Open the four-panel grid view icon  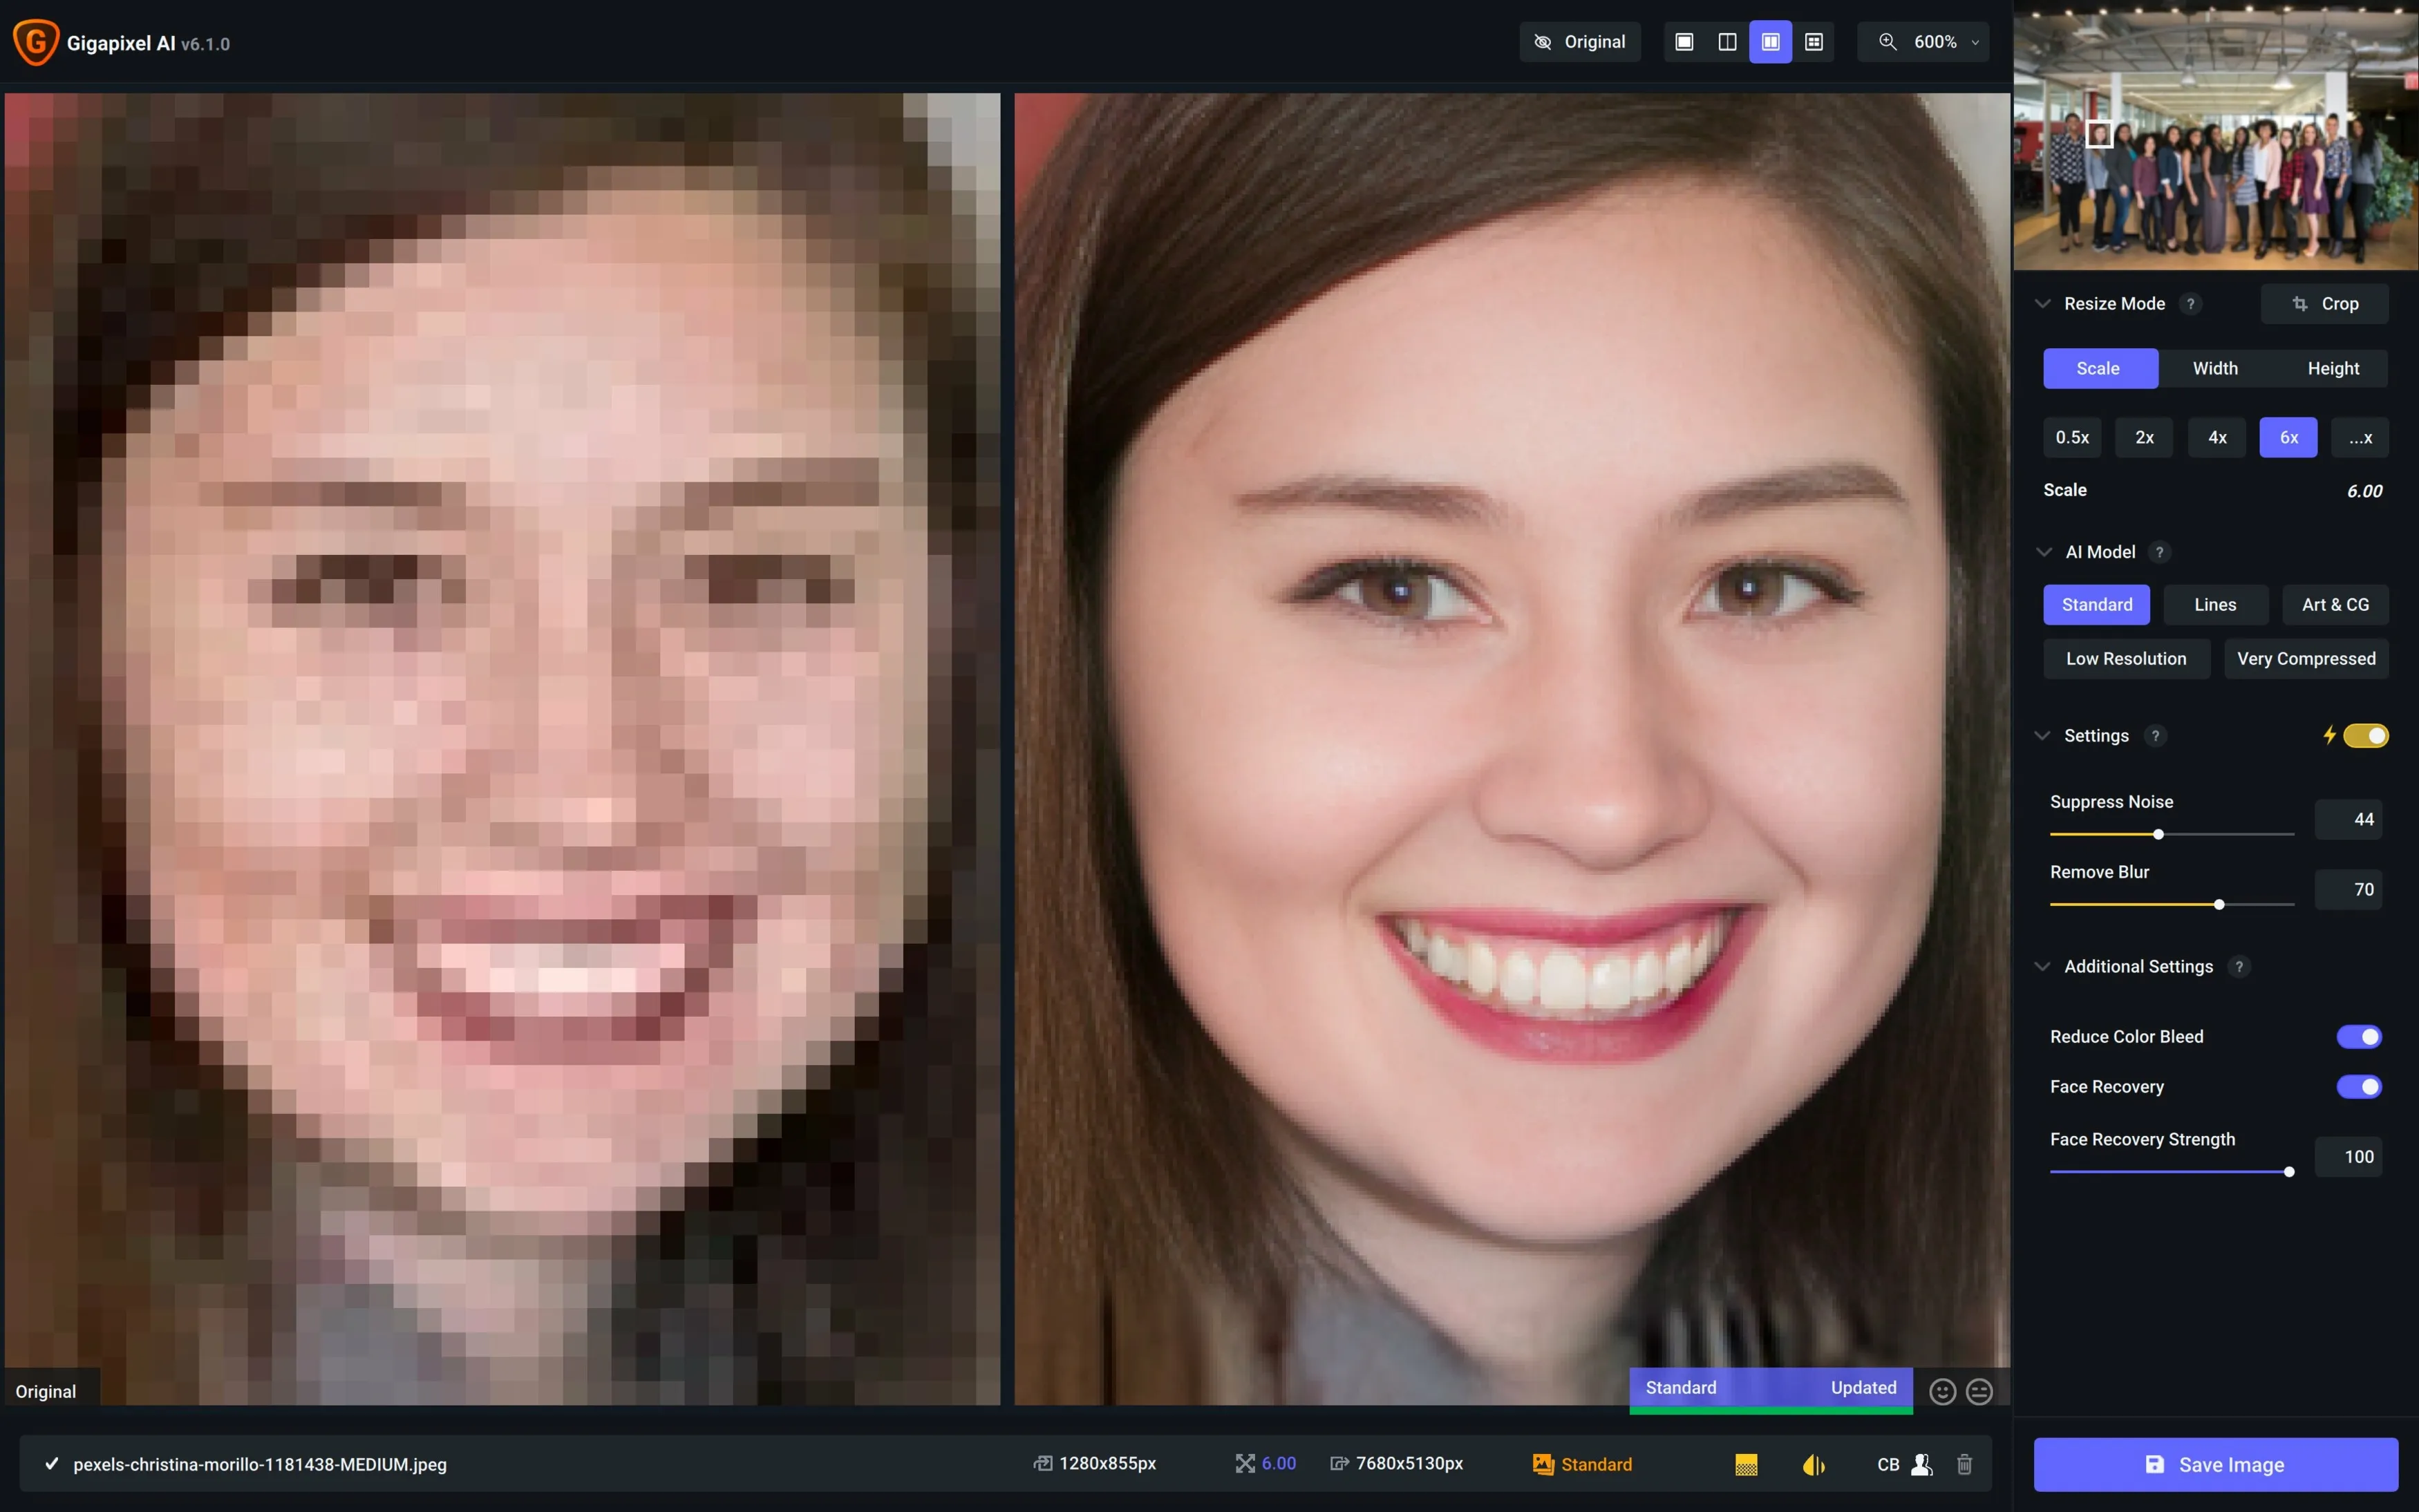(x=1814, y=42)
